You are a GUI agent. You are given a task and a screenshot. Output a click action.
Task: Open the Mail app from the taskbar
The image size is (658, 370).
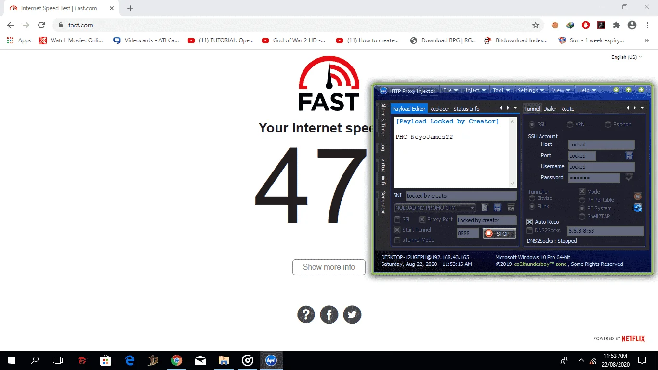point(200,360)
